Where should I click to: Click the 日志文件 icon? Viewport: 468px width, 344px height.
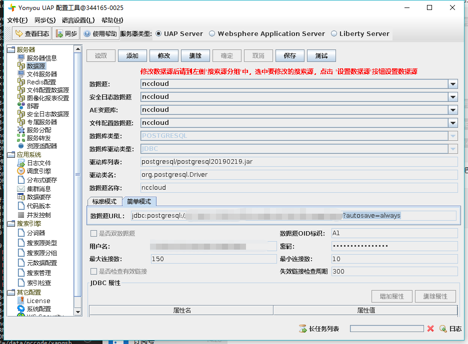[x=21, y=163]
